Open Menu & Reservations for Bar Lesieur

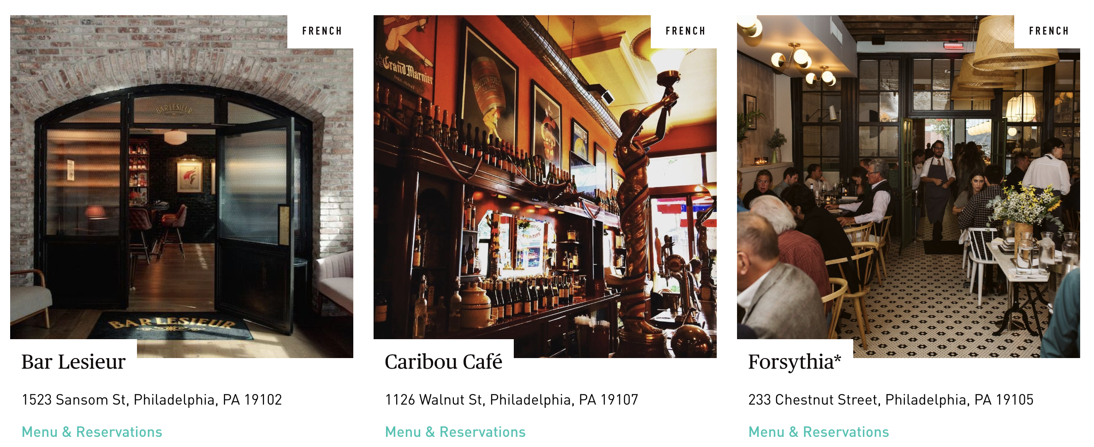(92, 432)
